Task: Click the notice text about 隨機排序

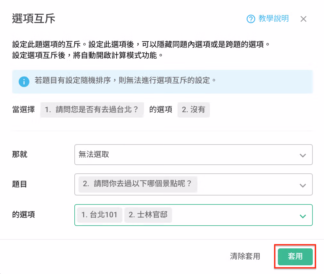Action: [x=125, y=80]
